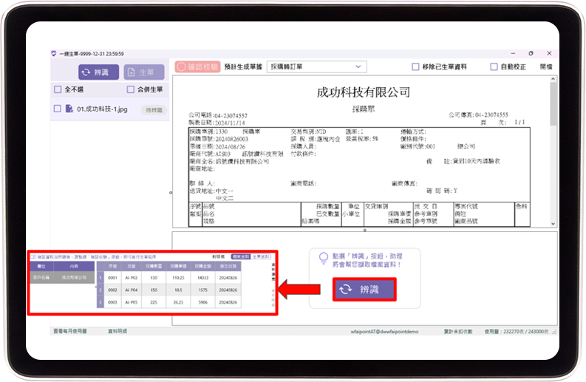
Task: Minimize the application window
Action: (x=514, y=54)
